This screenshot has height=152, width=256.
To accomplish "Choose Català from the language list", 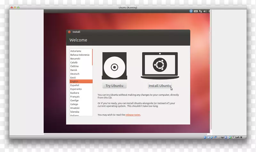I will [81, 62].
